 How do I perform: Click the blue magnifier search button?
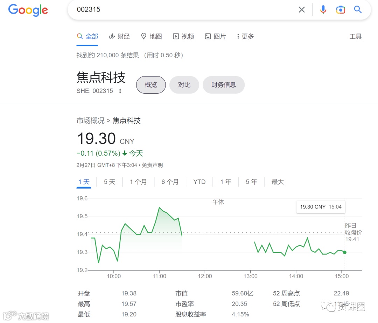pos(358,10)
